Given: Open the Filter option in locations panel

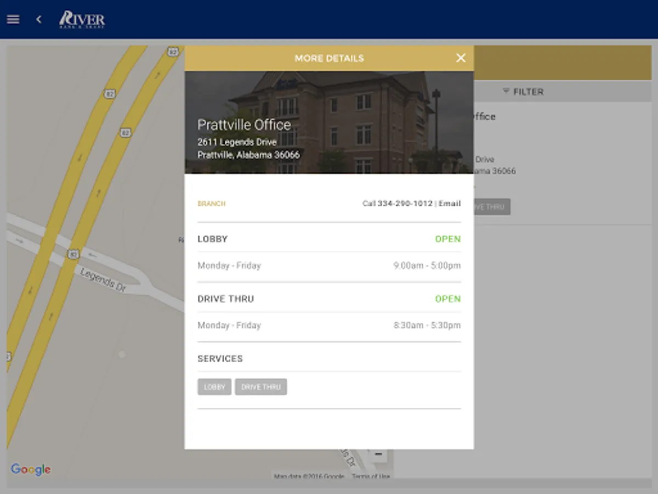Looking at the screenshot, I should coord(523,92).
